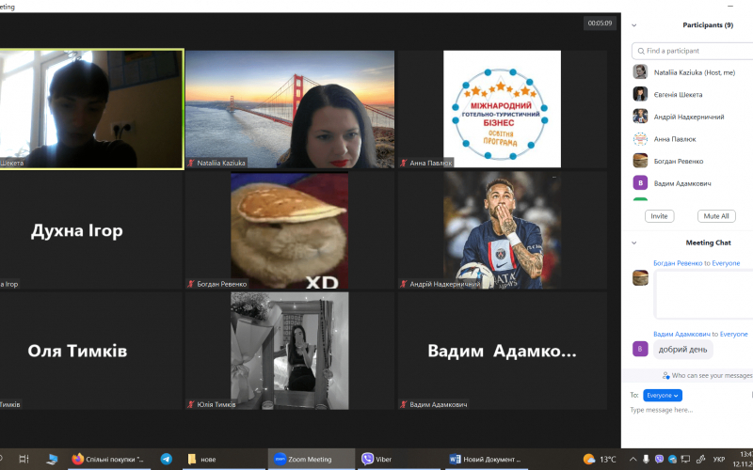Click muted mic icon on Nataliia Kaziuka tile

coord(191,163)
